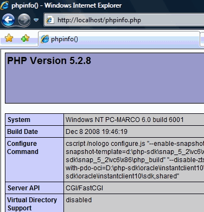204x212 pixels.
Task: Click the PHP Version 5.2.8 heading
Action: click(x=49, y=61)
